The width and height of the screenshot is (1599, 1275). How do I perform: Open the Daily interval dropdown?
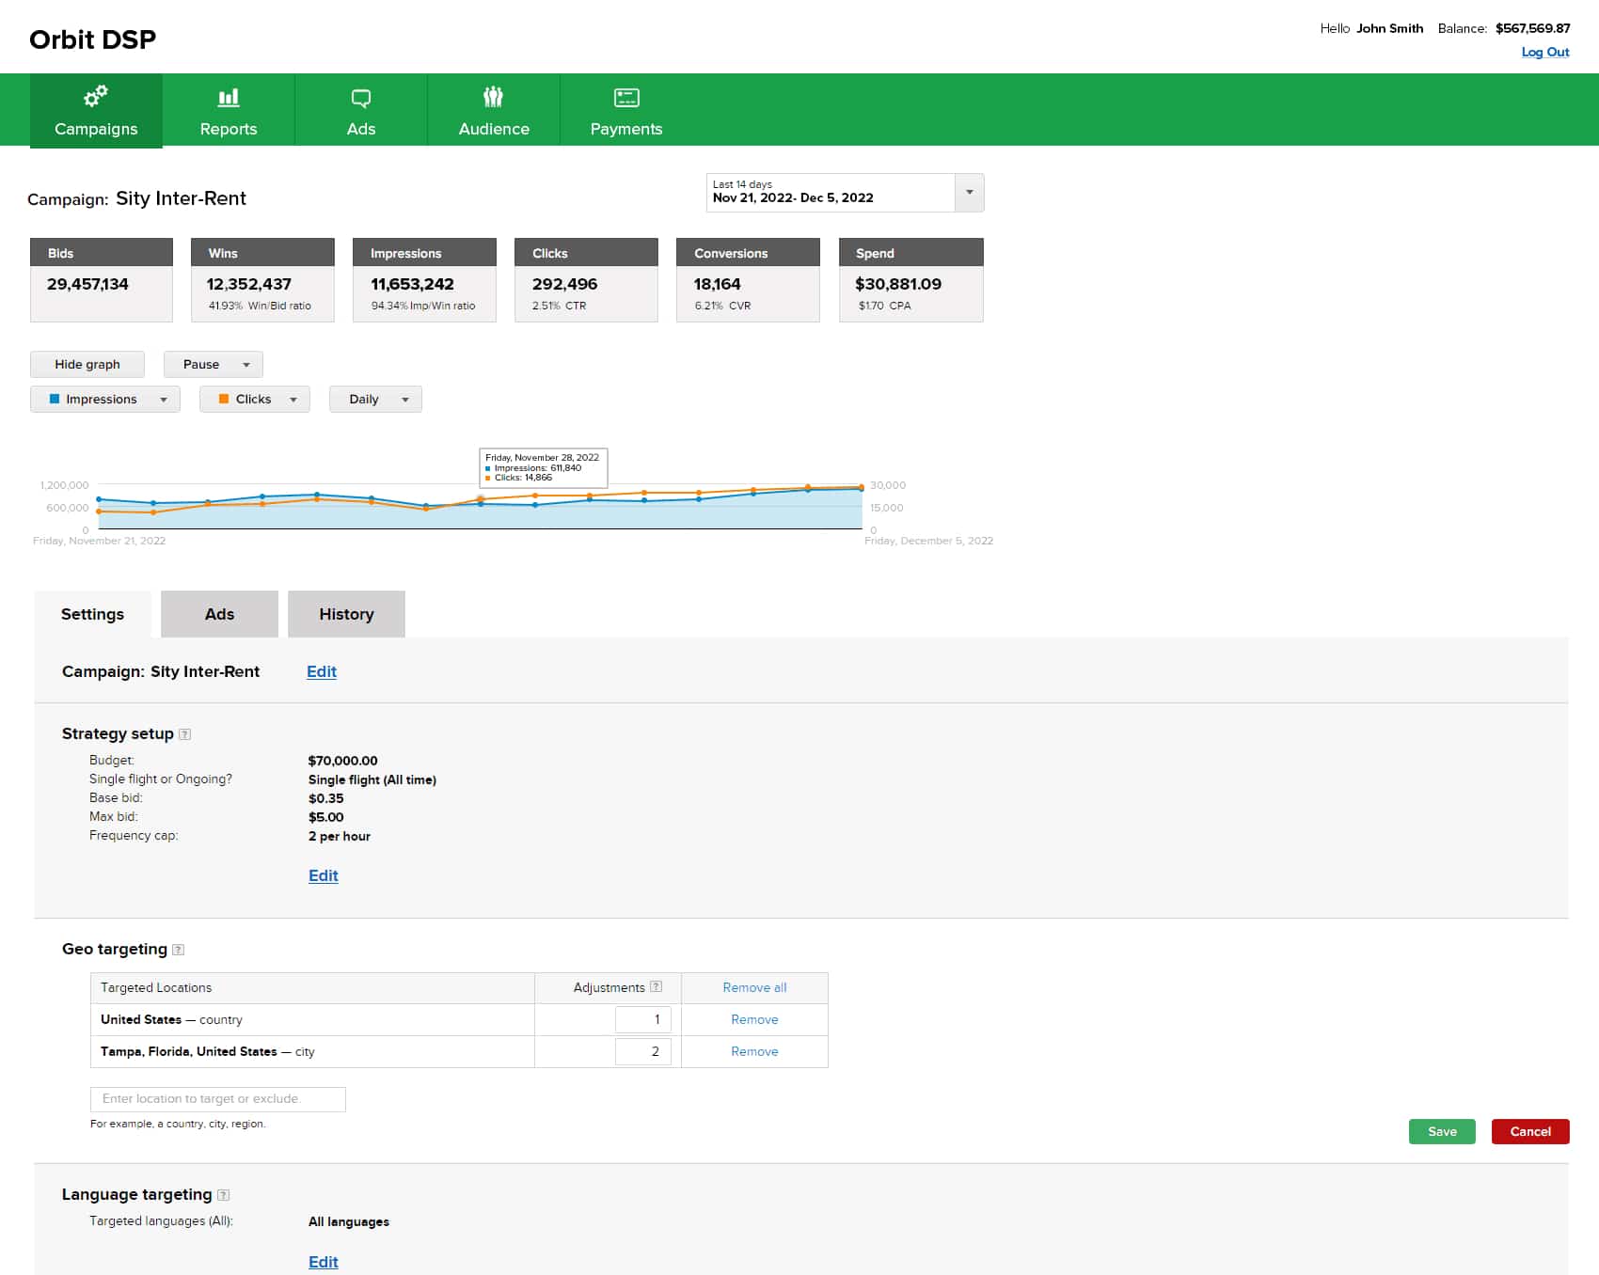375,399
